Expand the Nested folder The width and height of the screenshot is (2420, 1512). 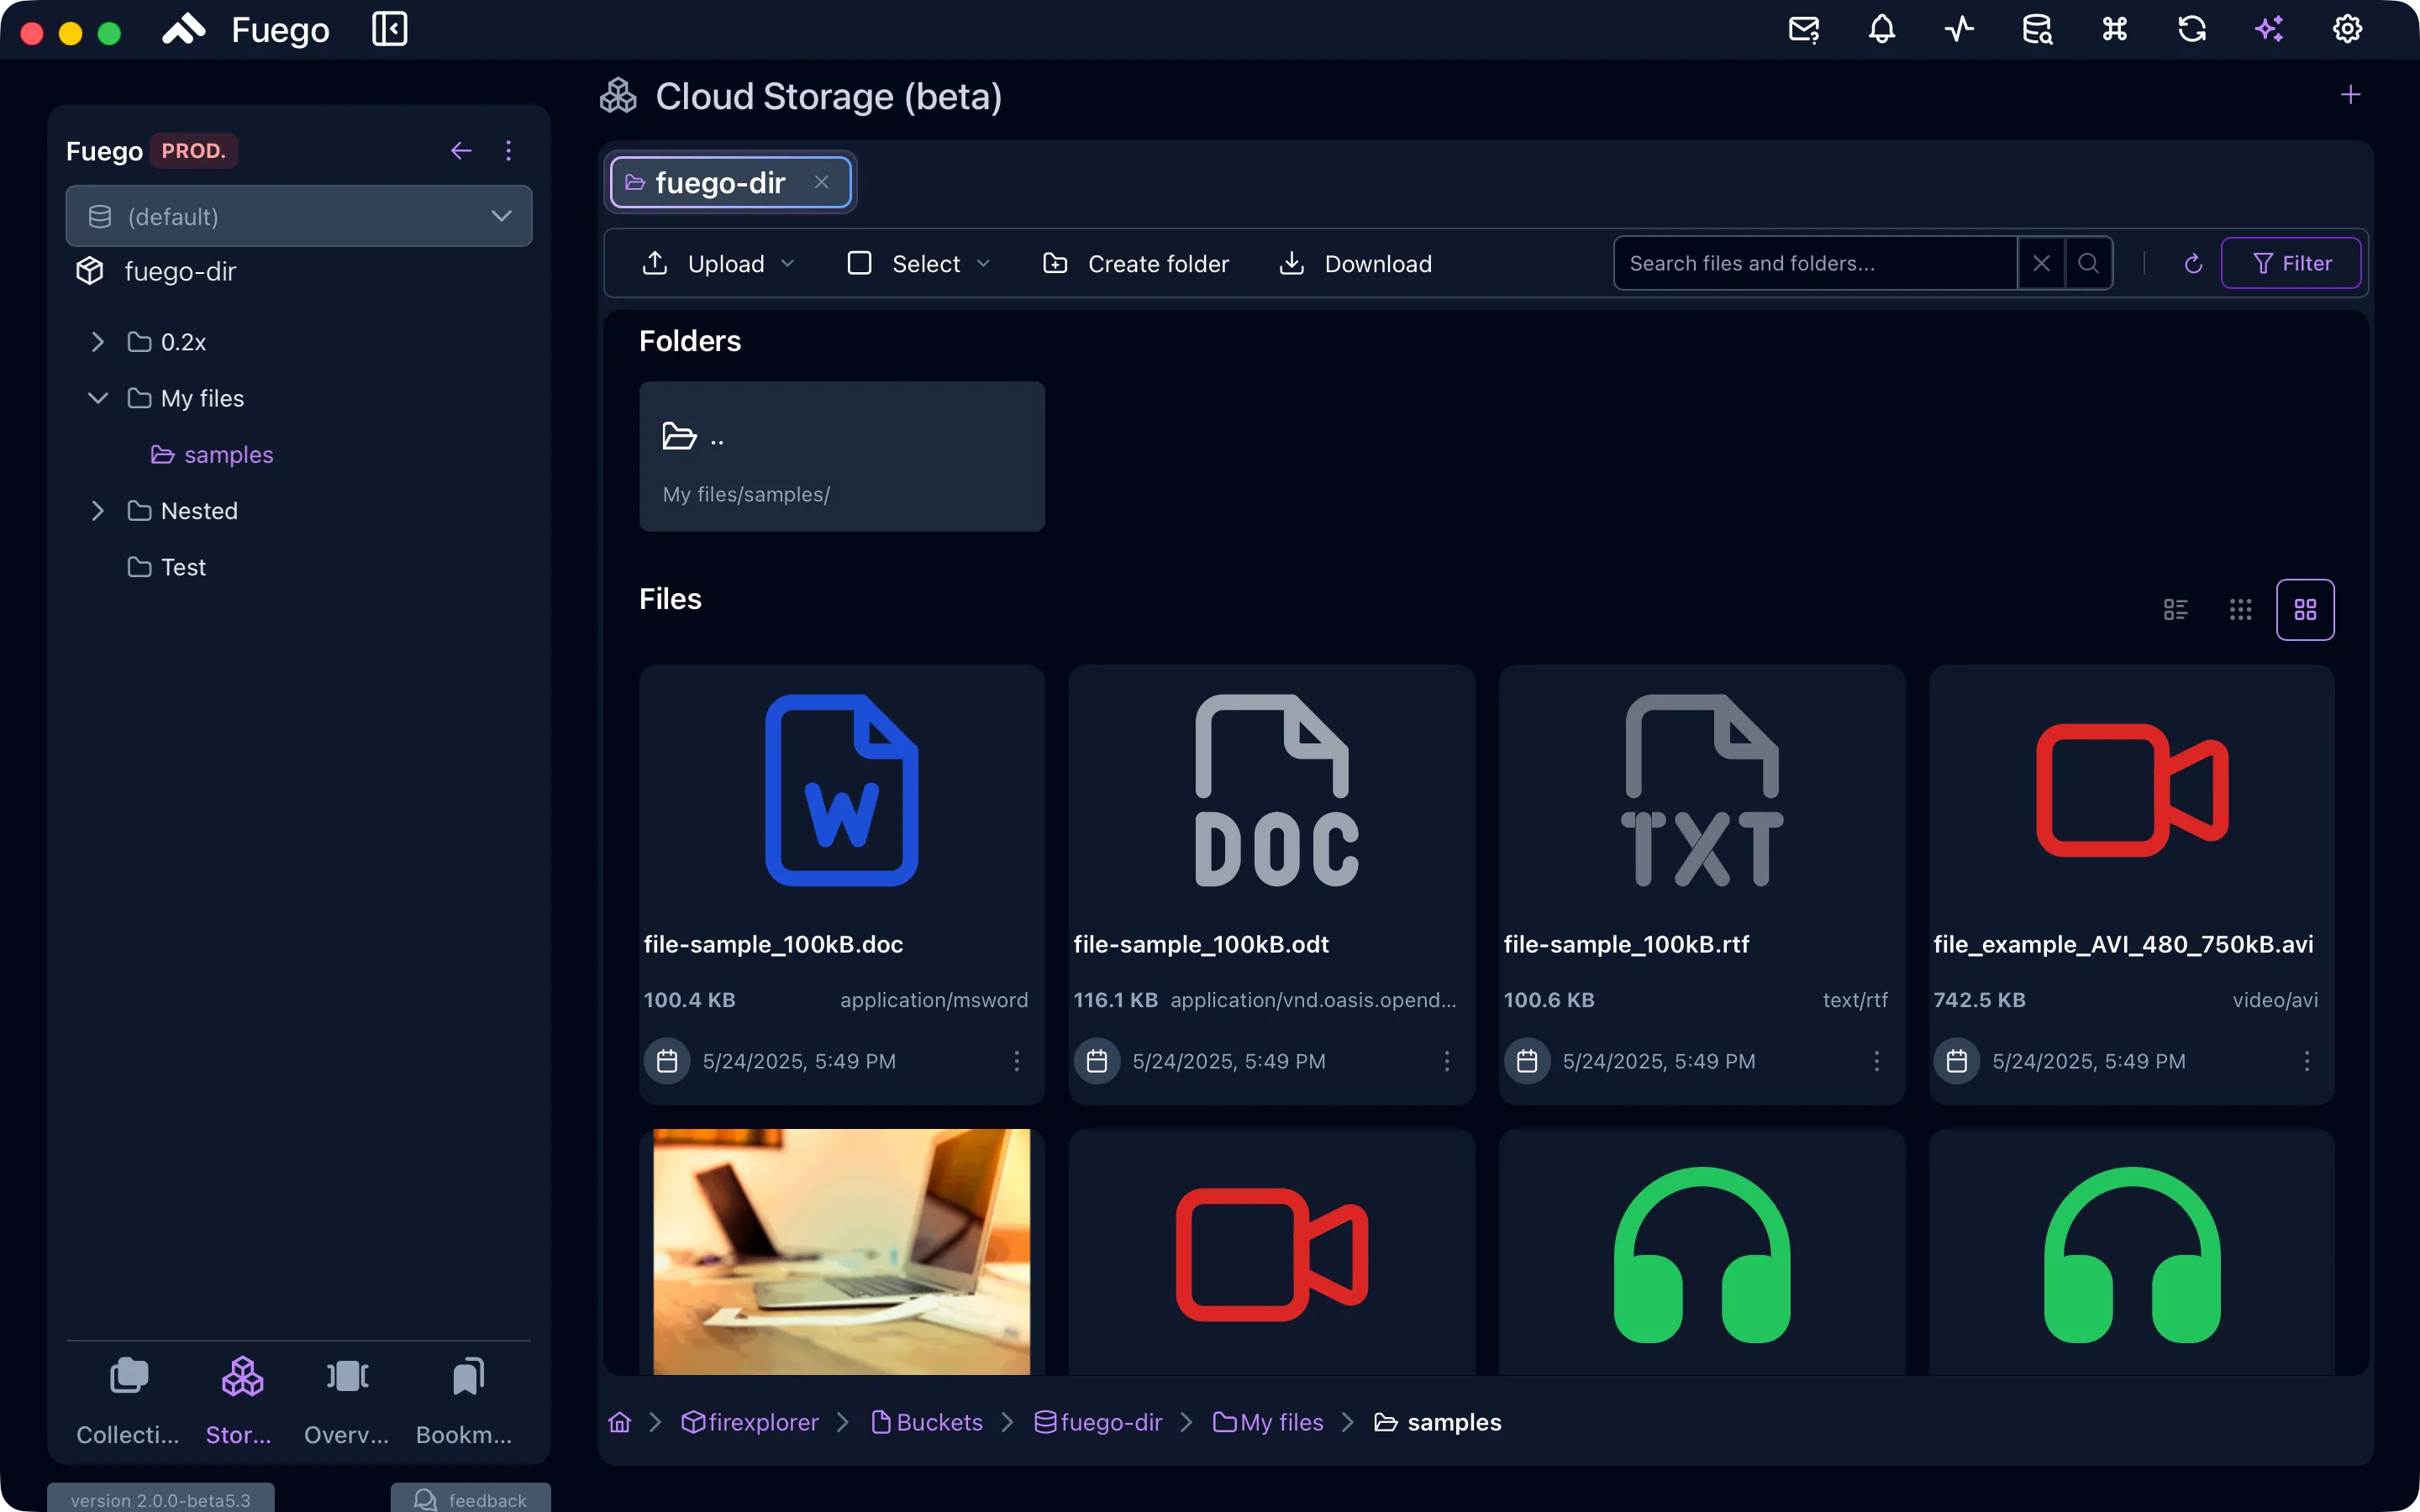tap(97, 511)
